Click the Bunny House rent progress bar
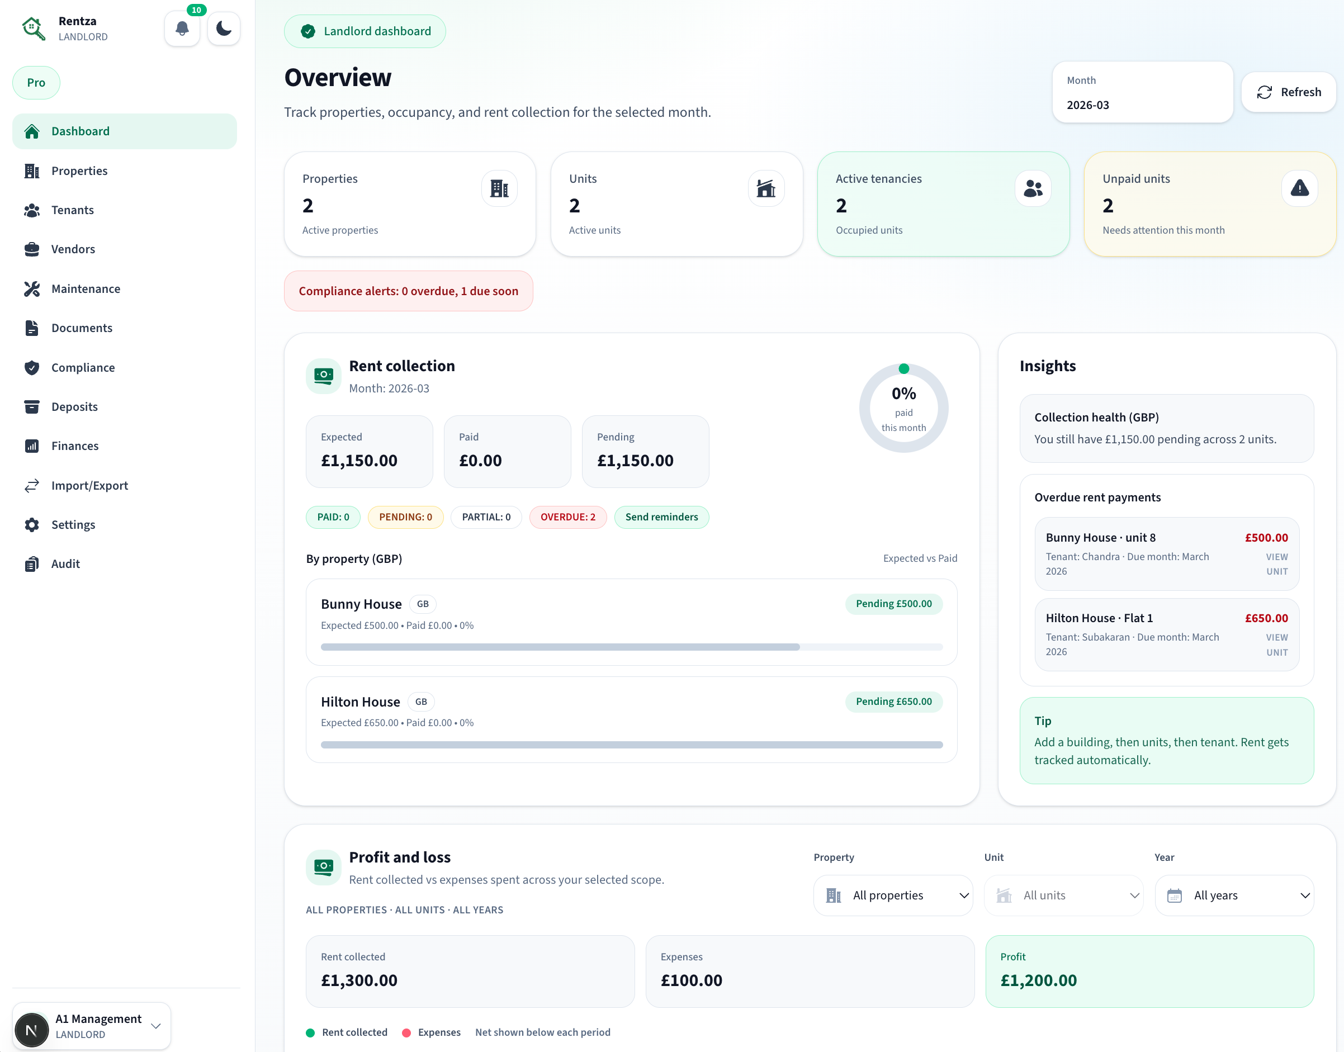1344x1052 pixels. [631, 647]
